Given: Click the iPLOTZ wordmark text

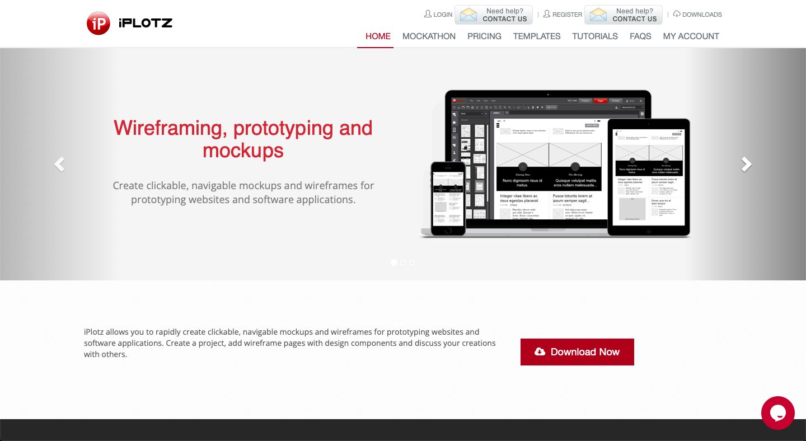Looking at the screenshot, I should pos(146,23).
